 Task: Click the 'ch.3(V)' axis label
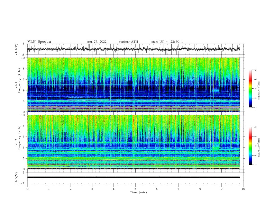[17, 178]
